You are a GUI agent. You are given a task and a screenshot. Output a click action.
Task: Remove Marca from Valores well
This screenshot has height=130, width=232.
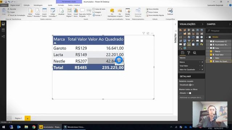(202, 62)
